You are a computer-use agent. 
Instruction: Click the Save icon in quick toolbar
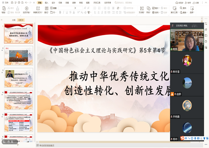click(12, 3)
